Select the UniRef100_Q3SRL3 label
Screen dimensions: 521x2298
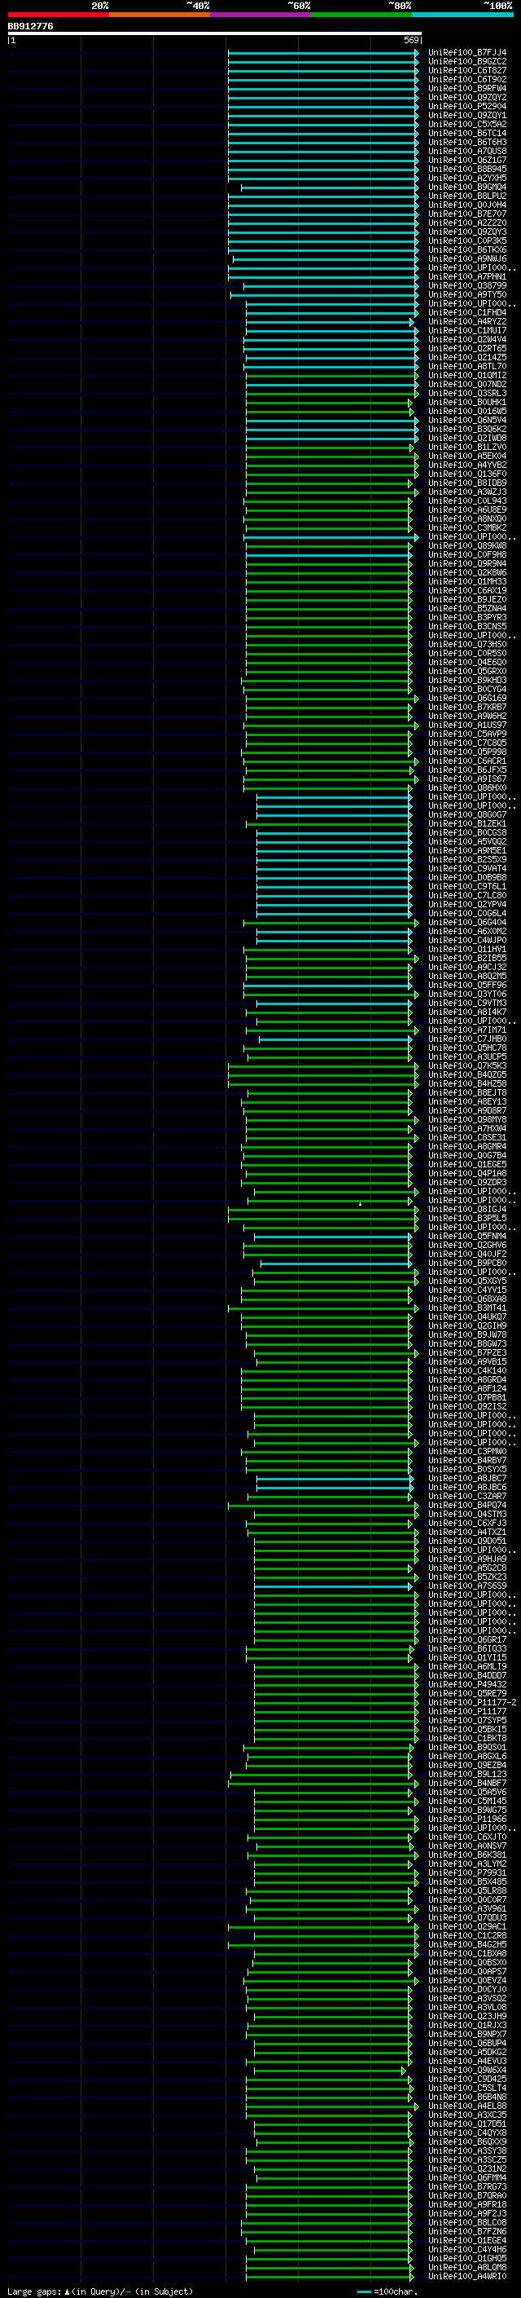point(466,393)
